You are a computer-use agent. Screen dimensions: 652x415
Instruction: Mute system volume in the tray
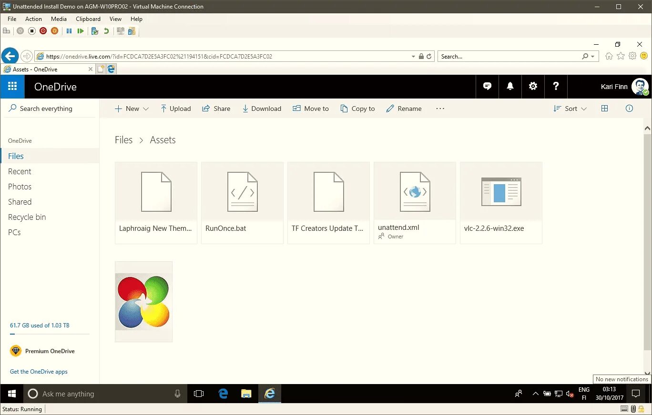pos(570,394)
